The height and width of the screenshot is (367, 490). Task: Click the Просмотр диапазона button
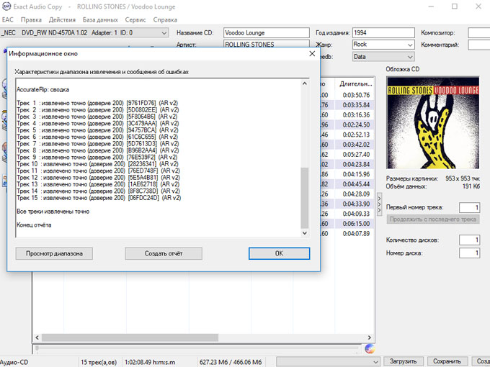54,253
